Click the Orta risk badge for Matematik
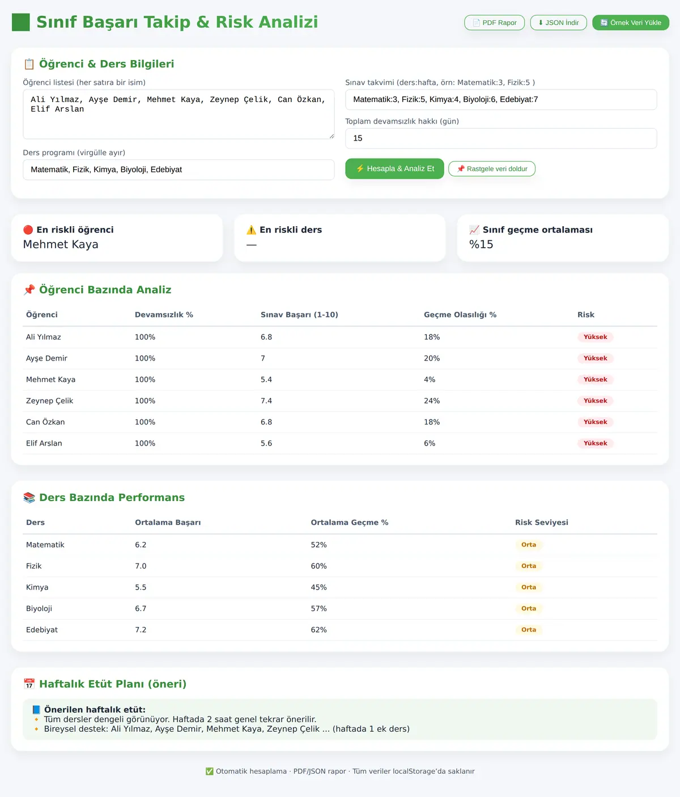 point(529,545)
